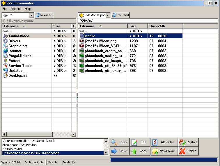Click left panel horizontal scrollbar right arrow
The image size is (220, 166).
coord(74,134)
